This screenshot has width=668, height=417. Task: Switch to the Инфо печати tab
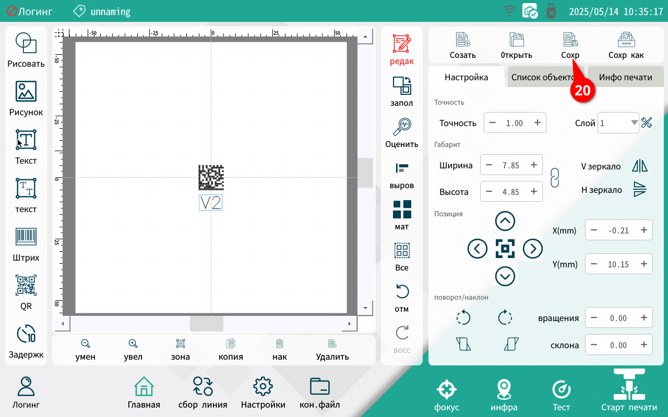click(x=625, y=77)
